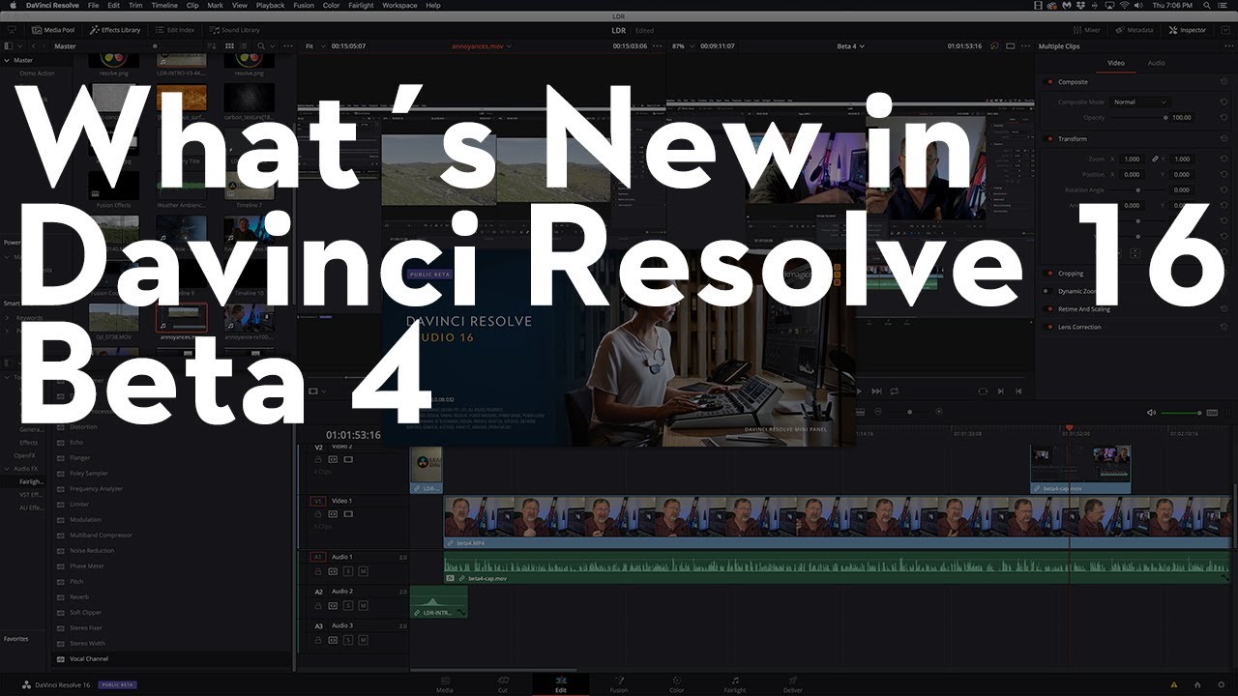
Task: Open media pool options menu
Action: [290, 45]
